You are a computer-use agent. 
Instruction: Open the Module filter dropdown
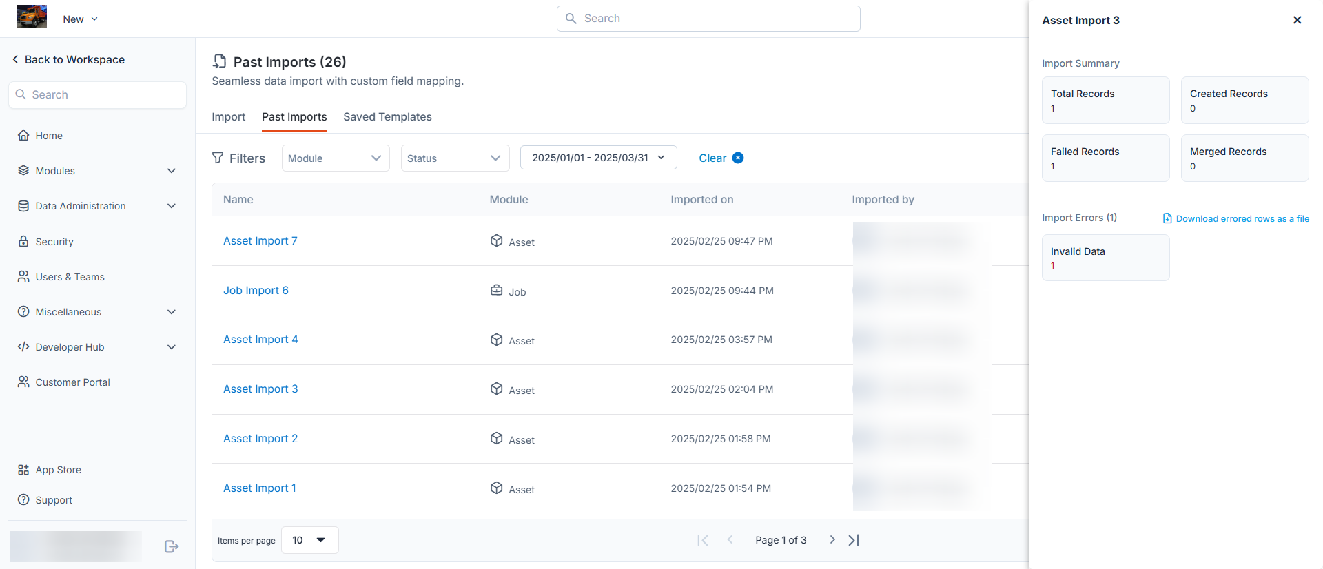335,158
